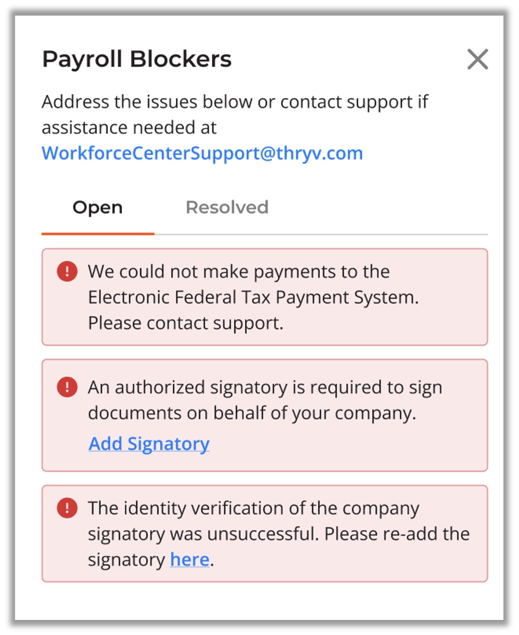Click the orange active underline beneath the Open tab
The width and height of the screenshot is (519, 635).
pos(98,234)
